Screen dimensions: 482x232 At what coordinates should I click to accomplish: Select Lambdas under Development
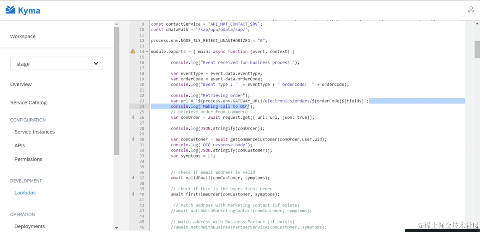click(25, 192)
